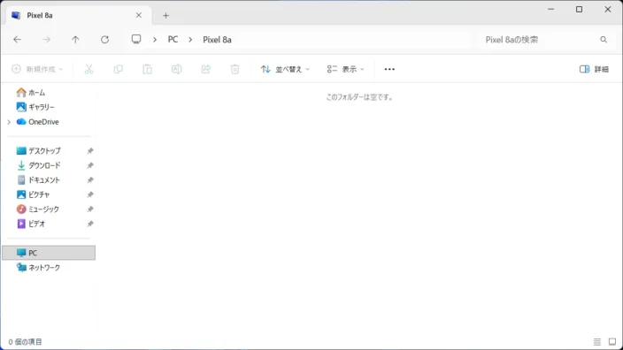Select PC in the breadcrumb path
This screenshot has height=350, width=623.
[x=173, y=40]
